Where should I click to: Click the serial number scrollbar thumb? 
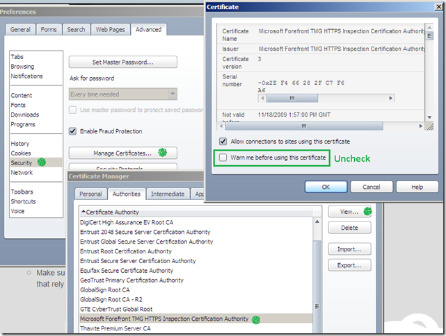292,98
